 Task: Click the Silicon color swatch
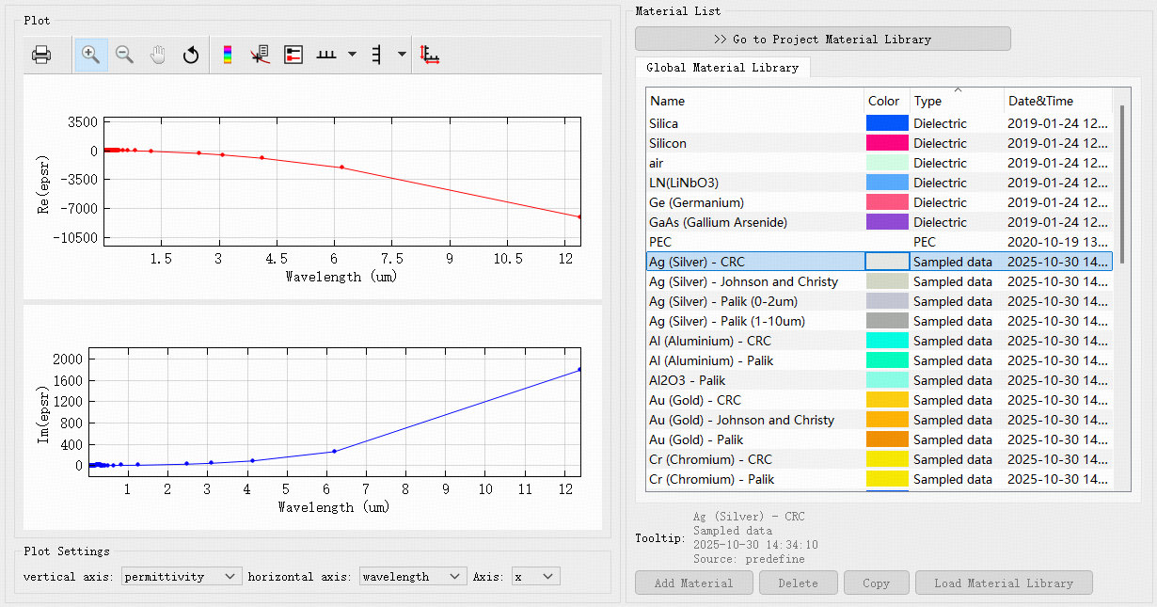[x=886, y=143]
